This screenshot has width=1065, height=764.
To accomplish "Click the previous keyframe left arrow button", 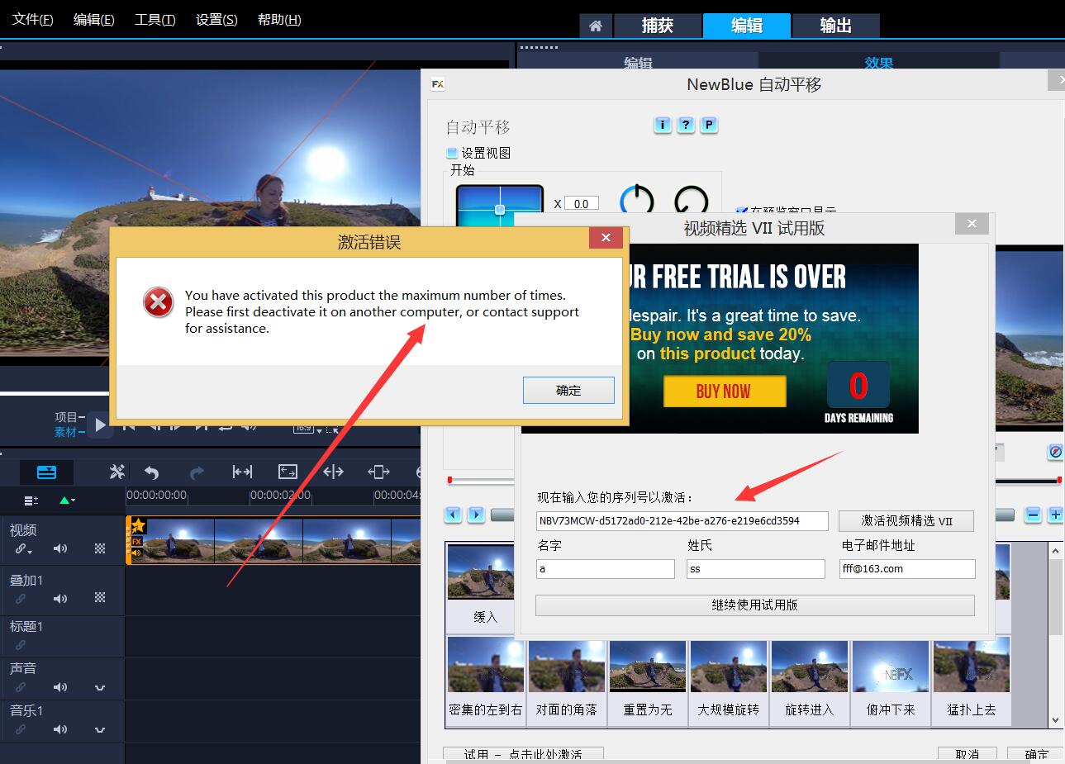I will click(x=453, y=515).
